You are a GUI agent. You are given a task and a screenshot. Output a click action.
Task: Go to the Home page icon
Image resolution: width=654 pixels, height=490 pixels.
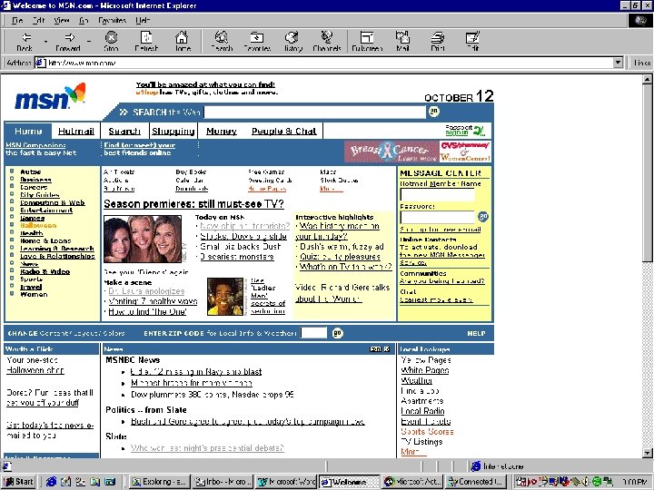click(183, 42)
